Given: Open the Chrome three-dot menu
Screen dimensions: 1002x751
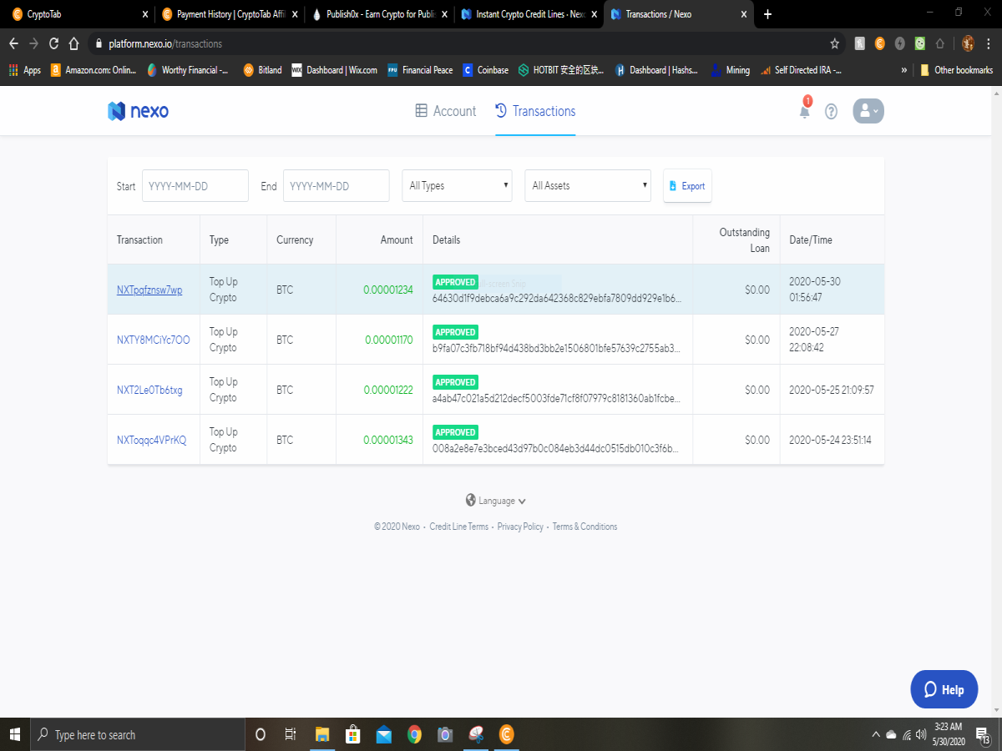Looking at the screenshot, I should 989,43.
